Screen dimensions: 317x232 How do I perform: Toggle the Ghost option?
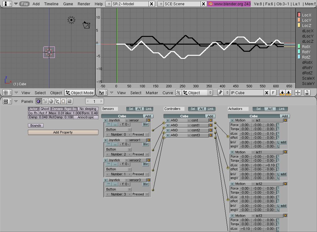coord(45,109)
